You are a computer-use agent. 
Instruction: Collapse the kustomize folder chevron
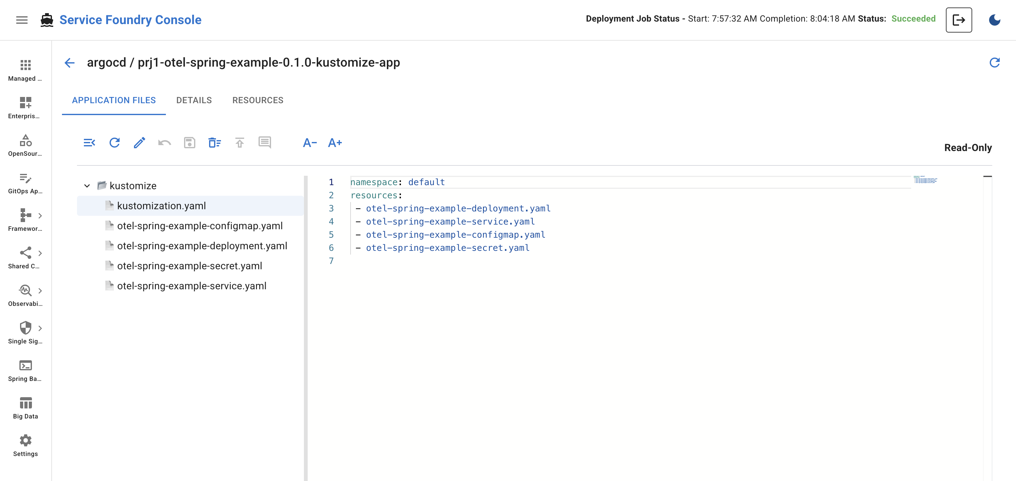(87, 185)
